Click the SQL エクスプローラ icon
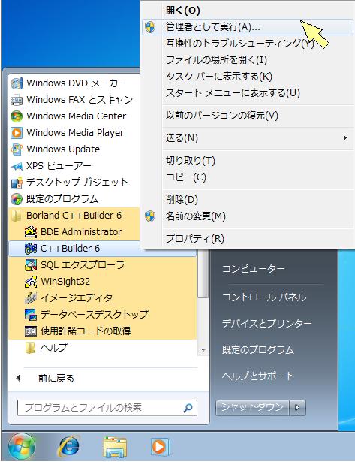The width and height of the screenshot is (355, 462). [31, 265]
